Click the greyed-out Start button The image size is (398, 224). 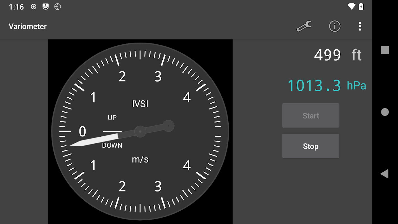click(311, 116)
